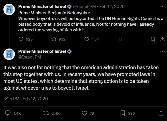
Task: Open the 3:25 PM · Feb 12, 2020 timestamp
Action: (26, 99)
